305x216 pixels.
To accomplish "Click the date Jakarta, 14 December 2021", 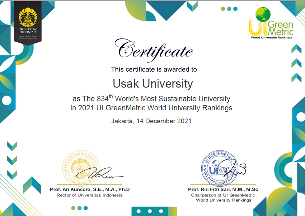I will click(x=151, y=121).
